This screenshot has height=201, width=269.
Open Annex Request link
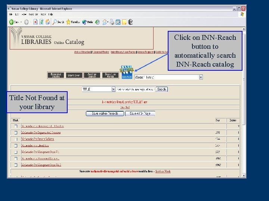point(146,52)
